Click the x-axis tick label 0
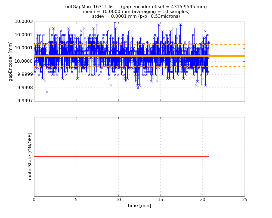This screenshot has width=272, height=218. click(x=34, y=200)
